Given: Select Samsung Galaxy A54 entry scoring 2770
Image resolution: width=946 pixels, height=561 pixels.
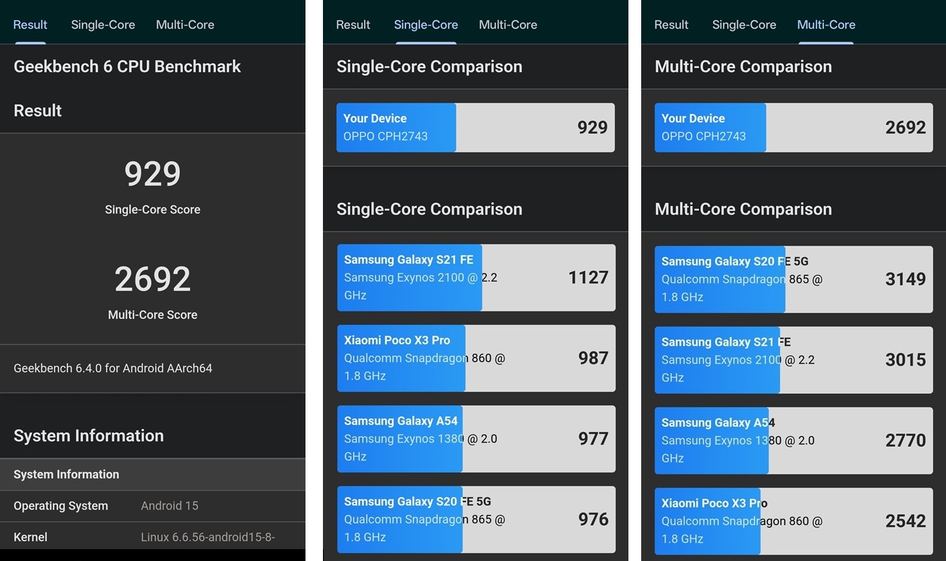Looking at the screenshot, I should 794,440.
